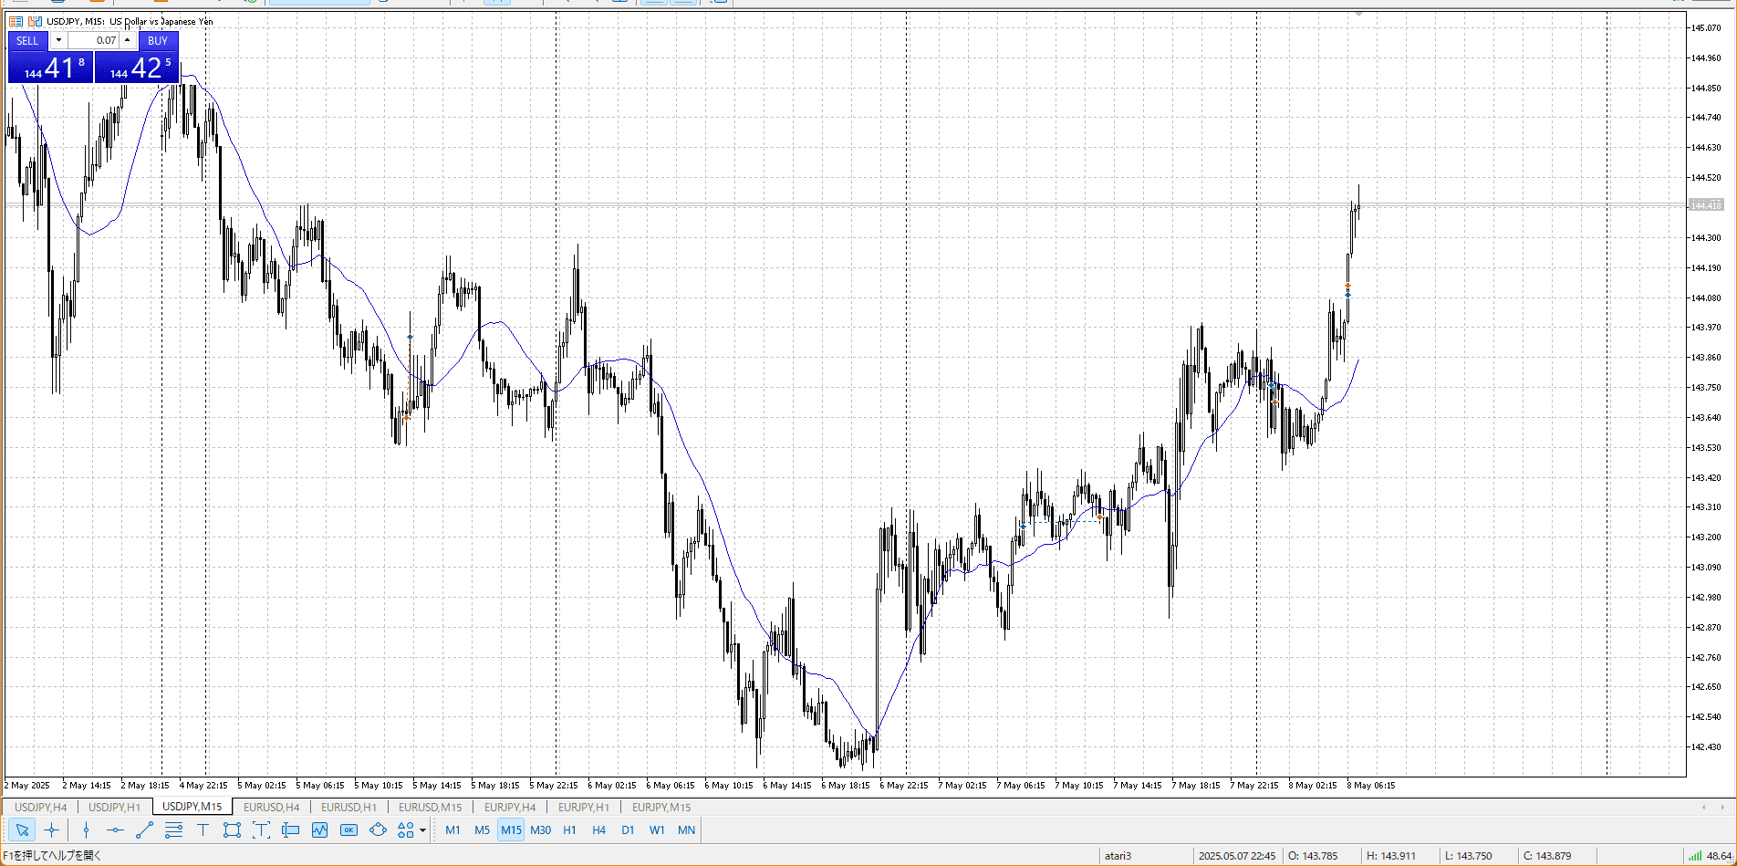Select the text tool in toolbar
This screenshot has height=866, width=1737.
coord(203,829)
